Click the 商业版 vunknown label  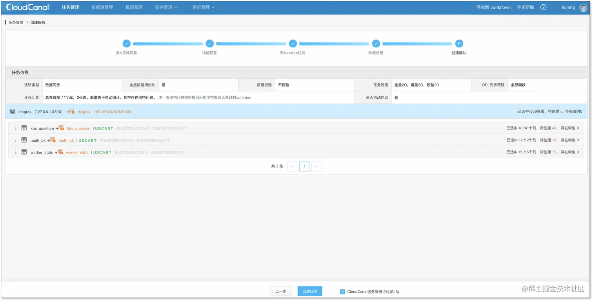tap(493, 7)
